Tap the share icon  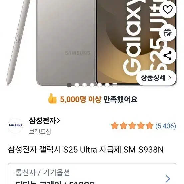point(168,56)
